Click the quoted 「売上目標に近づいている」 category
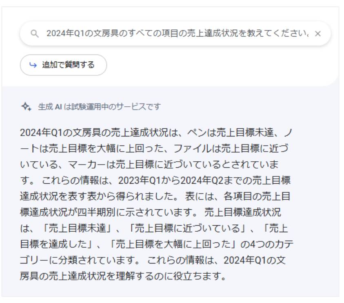 [x=187, y=228]
